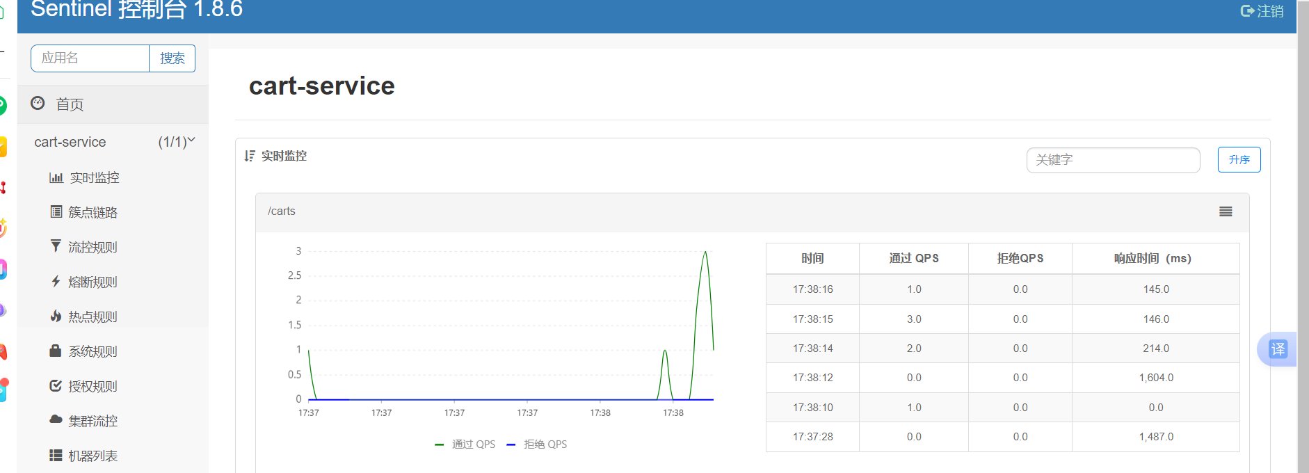Click the 2.0 passed QPS cell

[x=914, y=348]
